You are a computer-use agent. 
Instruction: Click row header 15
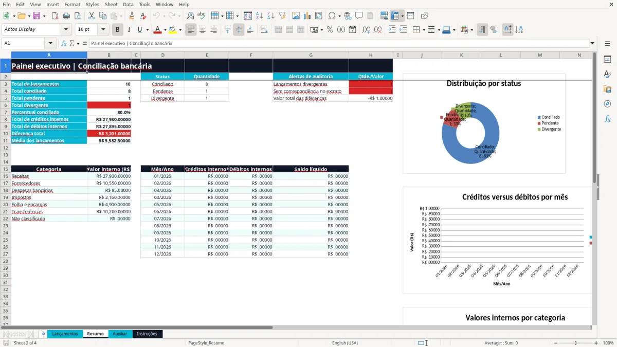pyautogui.click(x=5, y=169)
